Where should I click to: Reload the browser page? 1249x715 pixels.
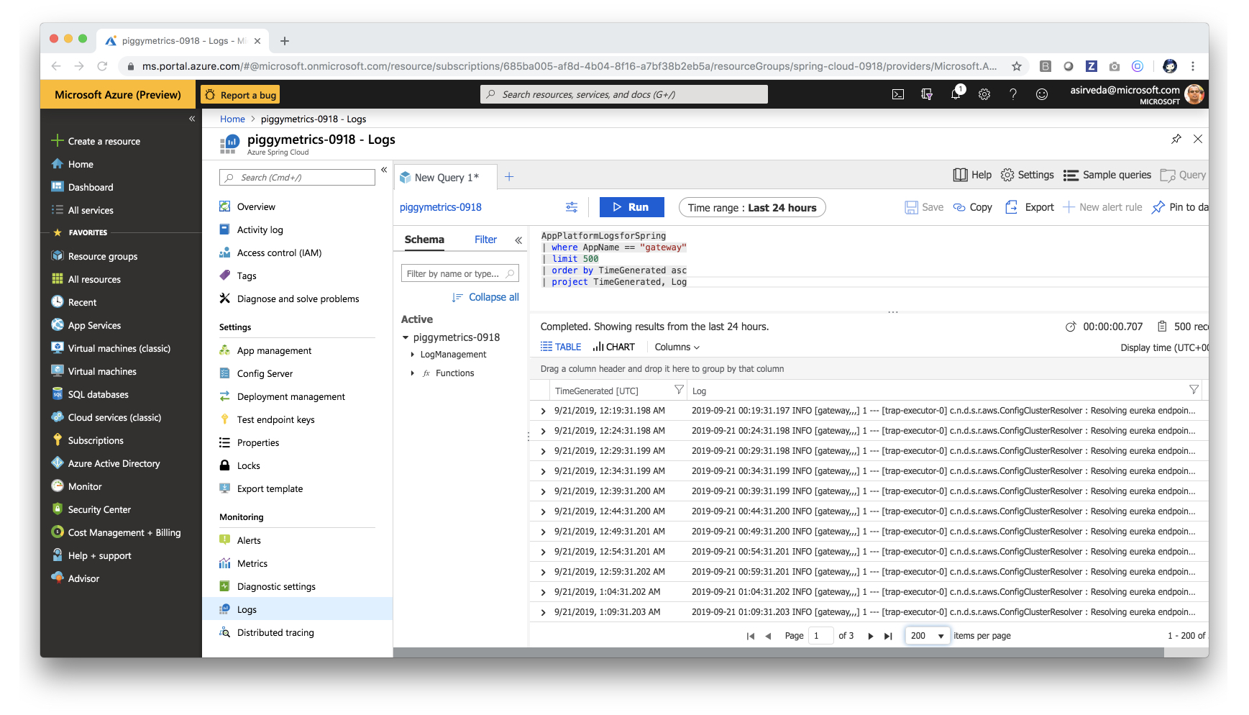[102, 66]
